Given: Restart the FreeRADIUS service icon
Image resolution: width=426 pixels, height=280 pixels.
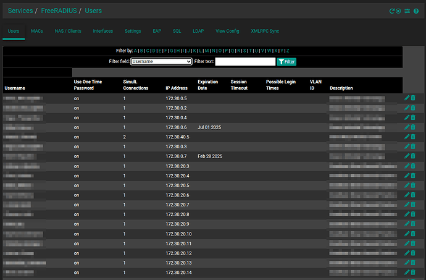Looking at the screenshot, I should coord(392,11).
